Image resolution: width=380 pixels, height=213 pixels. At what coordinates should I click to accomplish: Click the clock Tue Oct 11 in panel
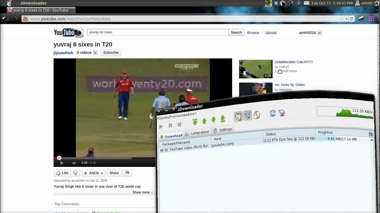coord(332,3)
